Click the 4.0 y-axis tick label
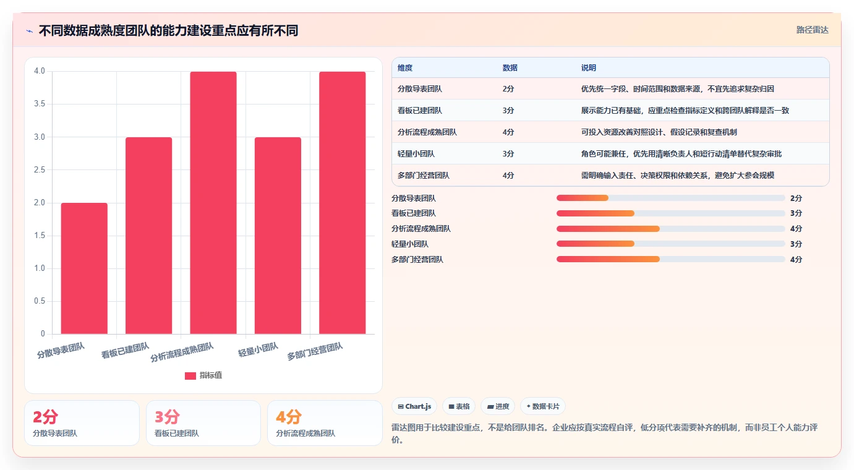Viewport: 854px width, 470px height. (40, 71)
